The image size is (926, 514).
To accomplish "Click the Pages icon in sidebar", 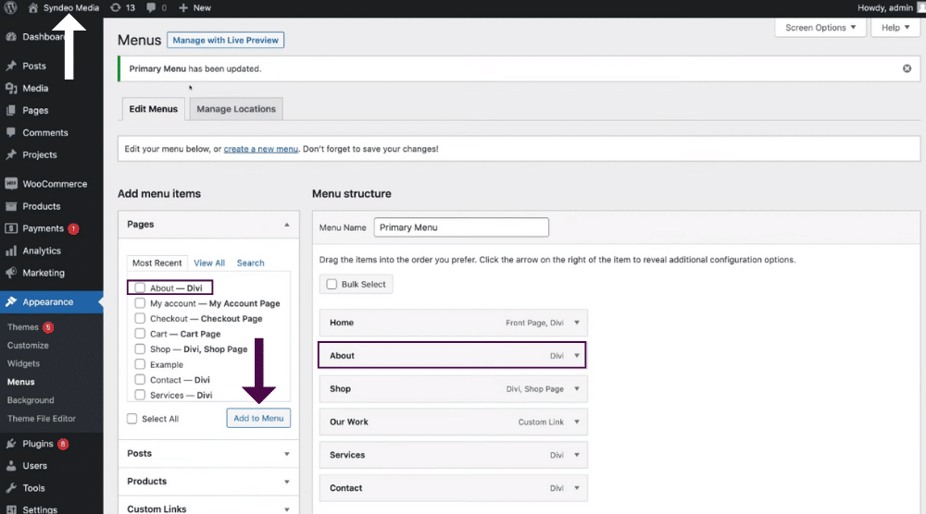I will pos(11,110).
